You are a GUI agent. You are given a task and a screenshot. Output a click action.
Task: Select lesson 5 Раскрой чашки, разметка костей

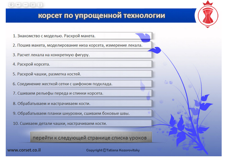[82, 74]
